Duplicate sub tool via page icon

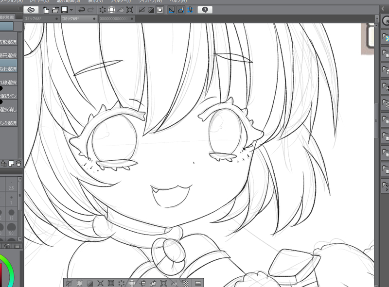[11, 164]
